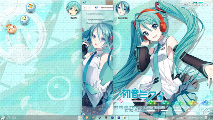
Task: Open the This PC Miku avatar icon
Action: [74, 8]
